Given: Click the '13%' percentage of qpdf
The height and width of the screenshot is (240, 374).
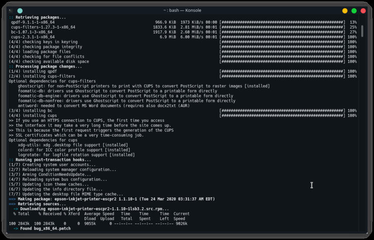Looking at the screenshot, I should coord(353,22).
